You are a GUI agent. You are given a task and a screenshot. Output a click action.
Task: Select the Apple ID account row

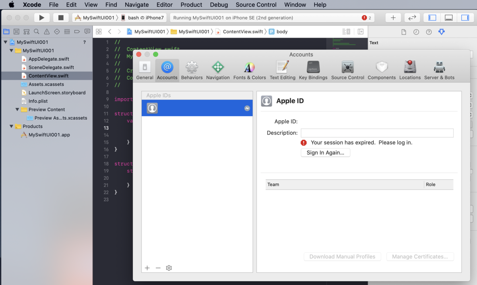[x=197, y=108]
